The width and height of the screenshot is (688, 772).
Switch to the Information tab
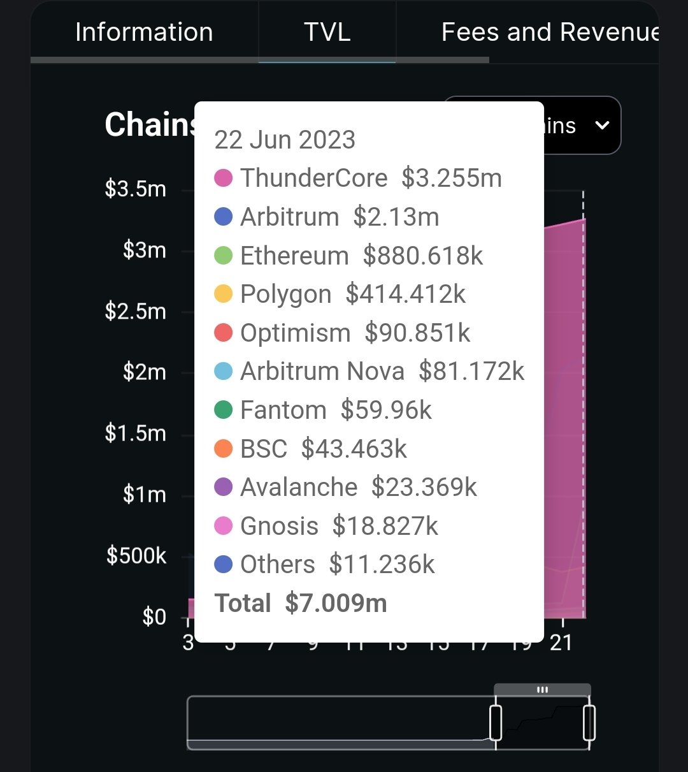tap(144, 32)
